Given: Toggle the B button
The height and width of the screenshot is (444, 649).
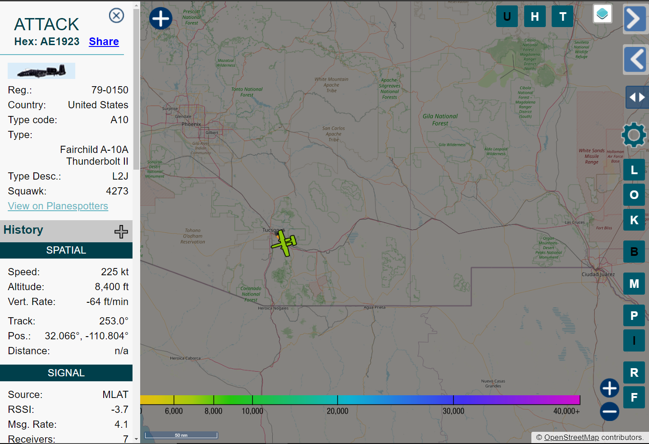Looking at the screenshot, I should [634, 252].
